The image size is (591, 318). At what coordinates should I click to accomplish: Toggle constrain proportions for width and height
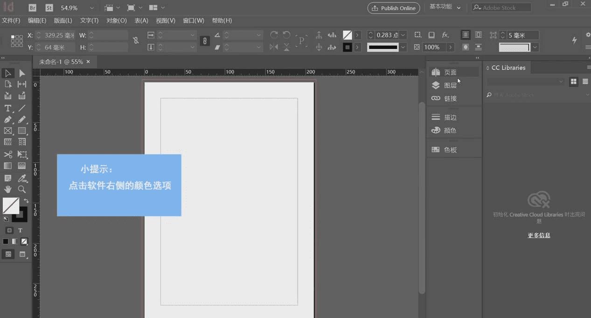point(136,41)
